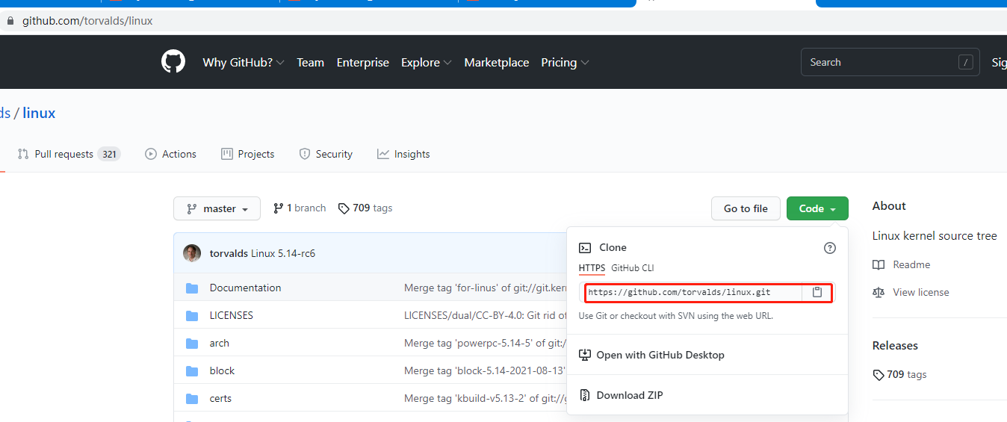The image size is (1007, 422).
Task: Open the master branch selector
Action: click(x=217, y=208)
